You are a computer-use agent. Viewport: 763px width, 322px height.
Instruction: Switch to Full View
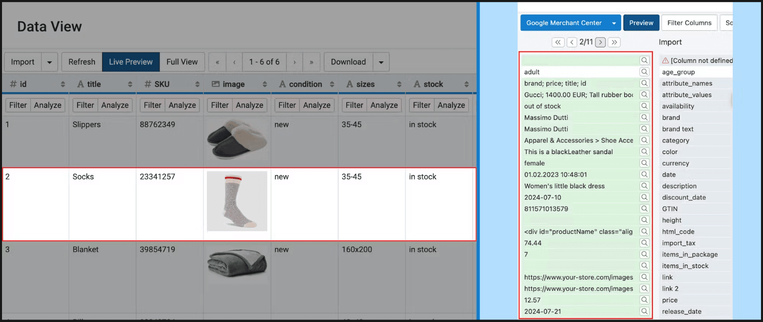coord(182,62)
